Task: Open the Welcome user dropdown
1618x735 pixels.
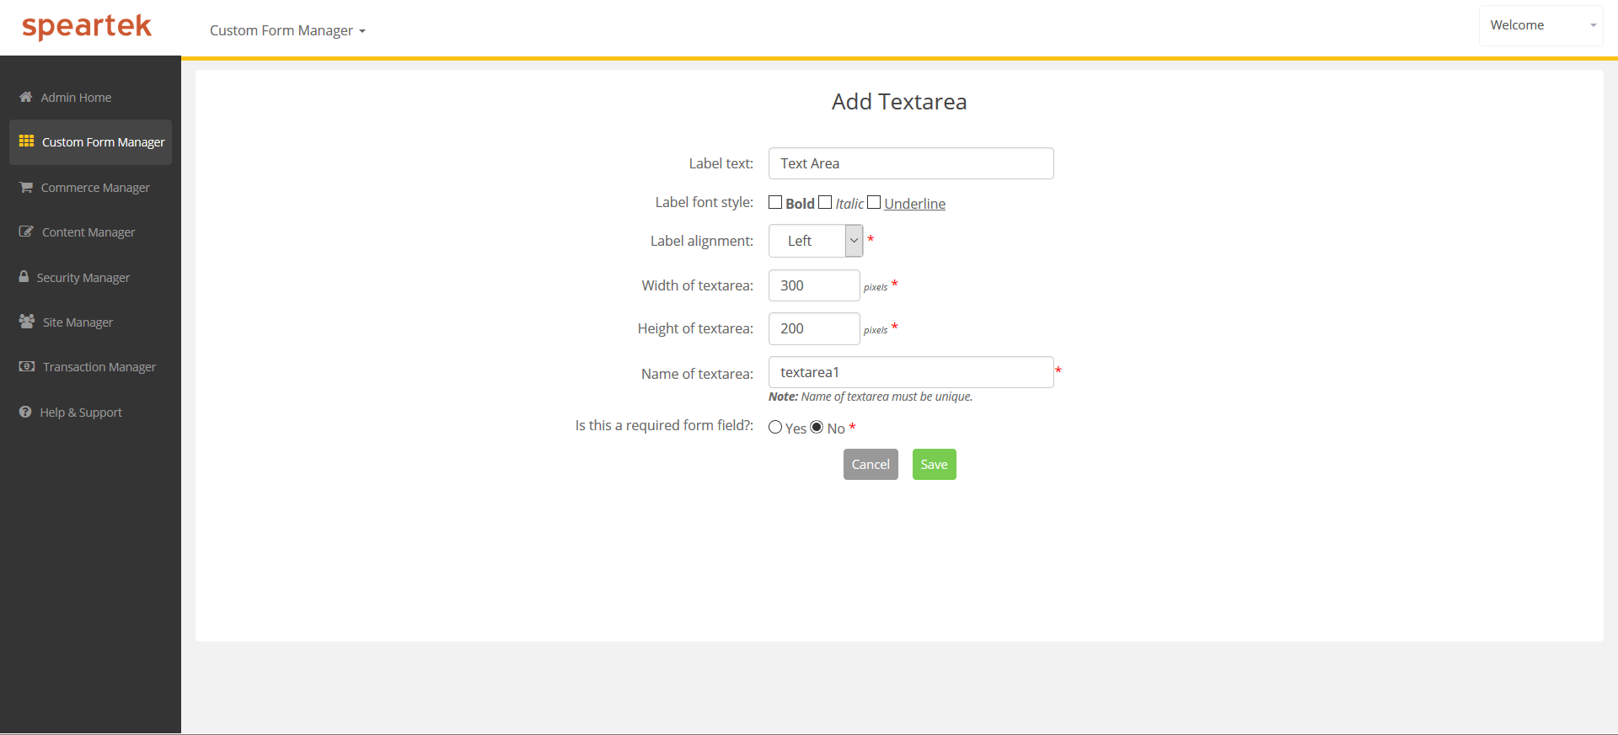Action: [x=1540, y=25]
